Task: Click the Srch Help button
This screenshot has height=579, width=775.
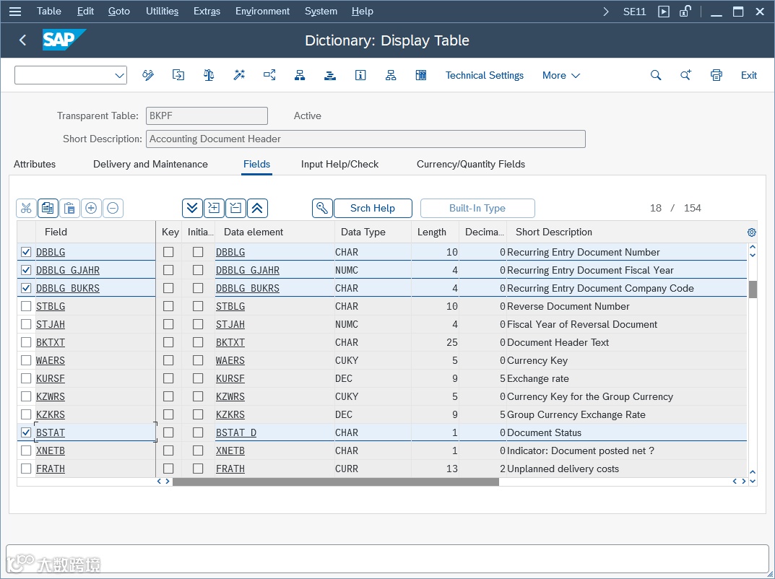Action: click(373, 209)
